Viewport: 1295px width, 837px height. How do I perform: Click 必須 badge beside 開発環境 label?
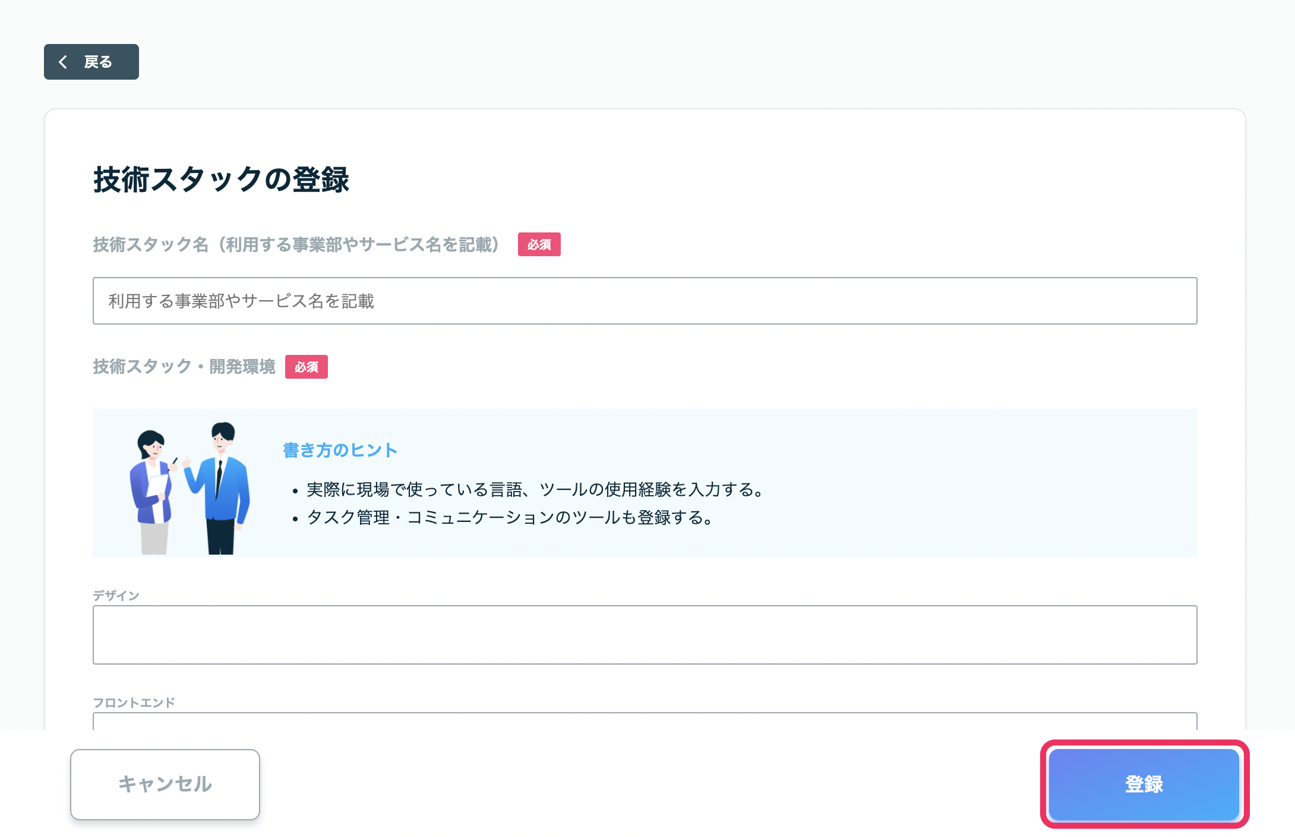(x=306, y=367)
